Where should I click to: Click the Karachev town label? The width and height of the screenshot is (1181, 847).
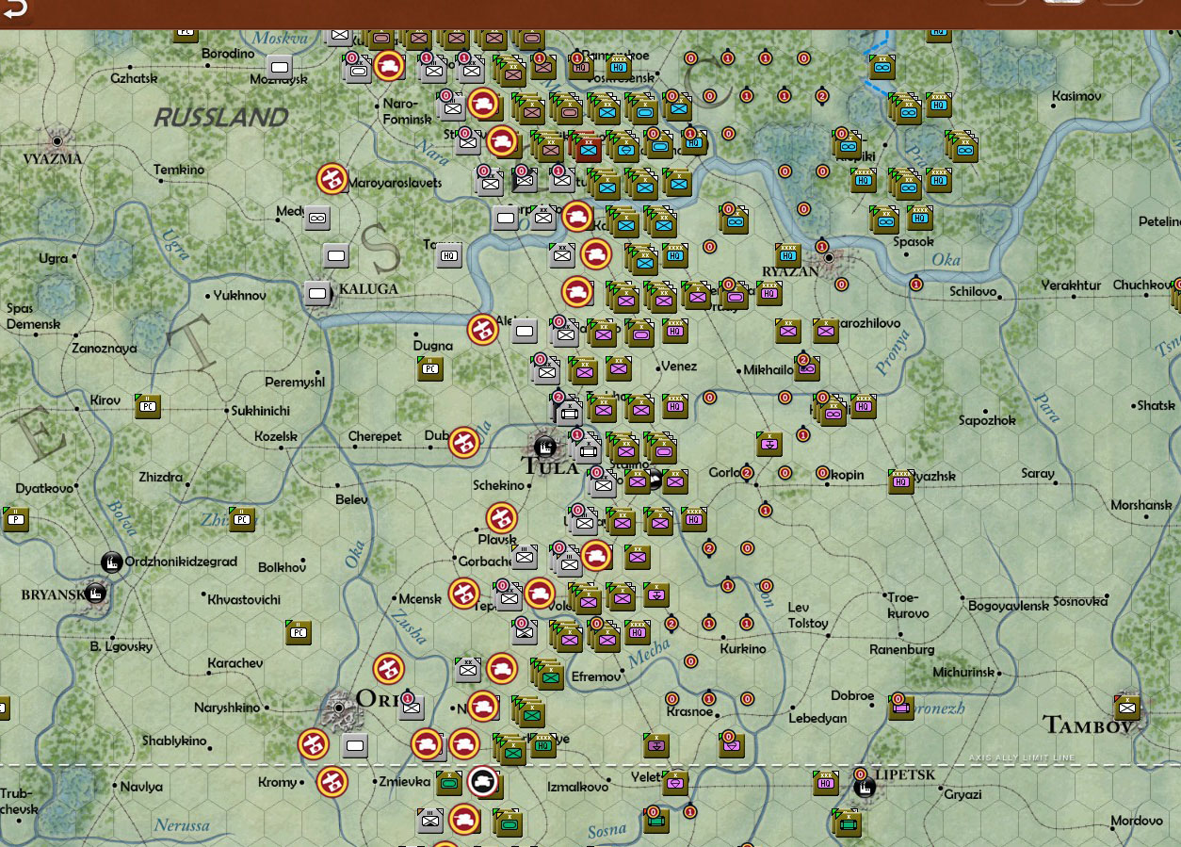coord(235,662)
